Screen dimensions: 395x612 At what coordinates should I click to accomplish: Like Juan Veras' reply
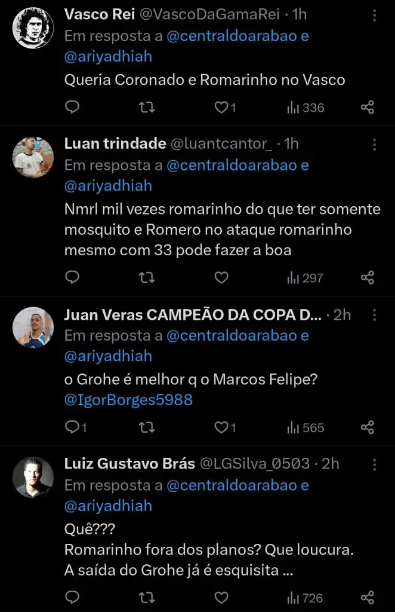(220, 427)
